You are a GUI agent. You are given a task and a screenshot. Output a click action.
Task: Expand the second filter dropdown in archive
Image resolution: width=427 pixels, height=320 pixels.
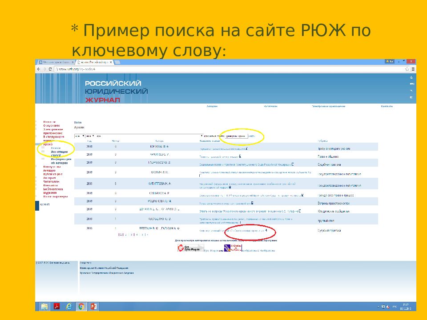coord(89,136)
